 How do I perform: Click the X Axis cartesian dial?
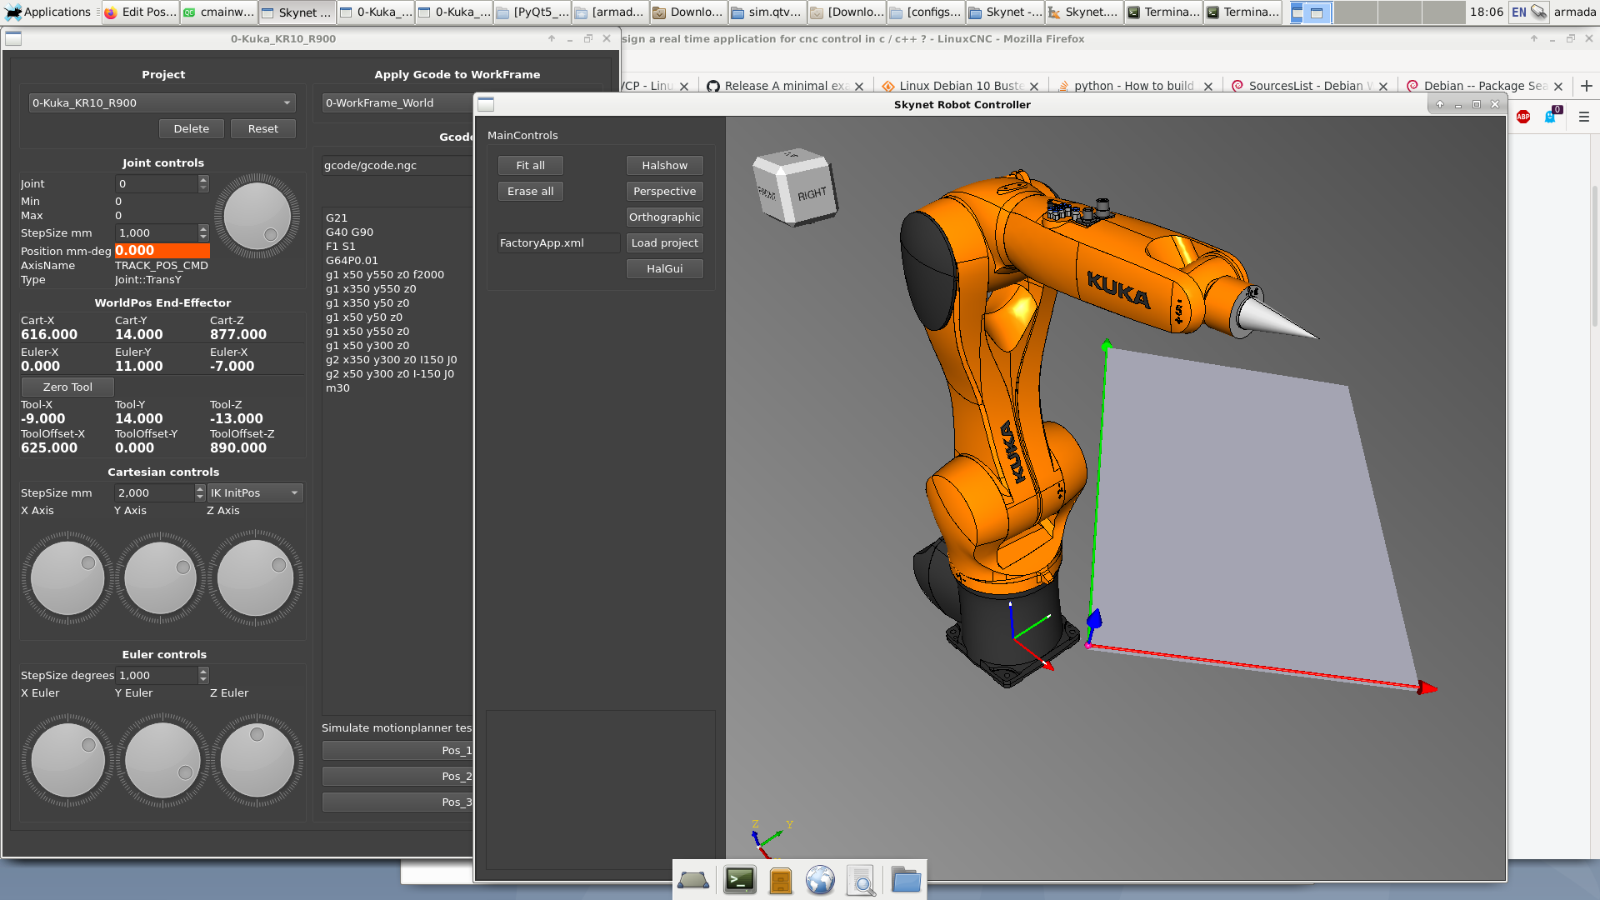coord(67,578)
